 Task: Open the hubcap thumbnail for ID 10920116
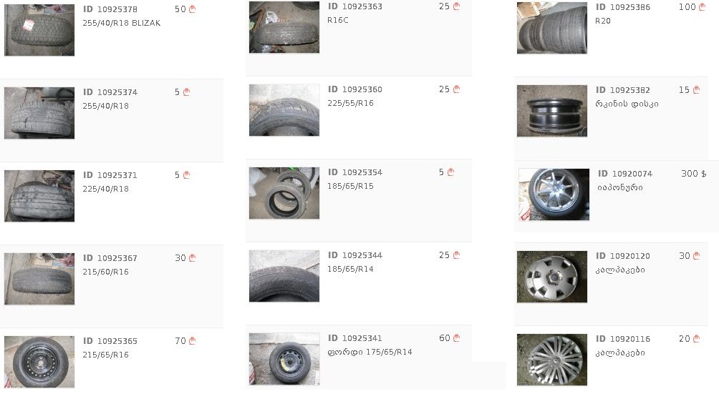pos(552,360)
